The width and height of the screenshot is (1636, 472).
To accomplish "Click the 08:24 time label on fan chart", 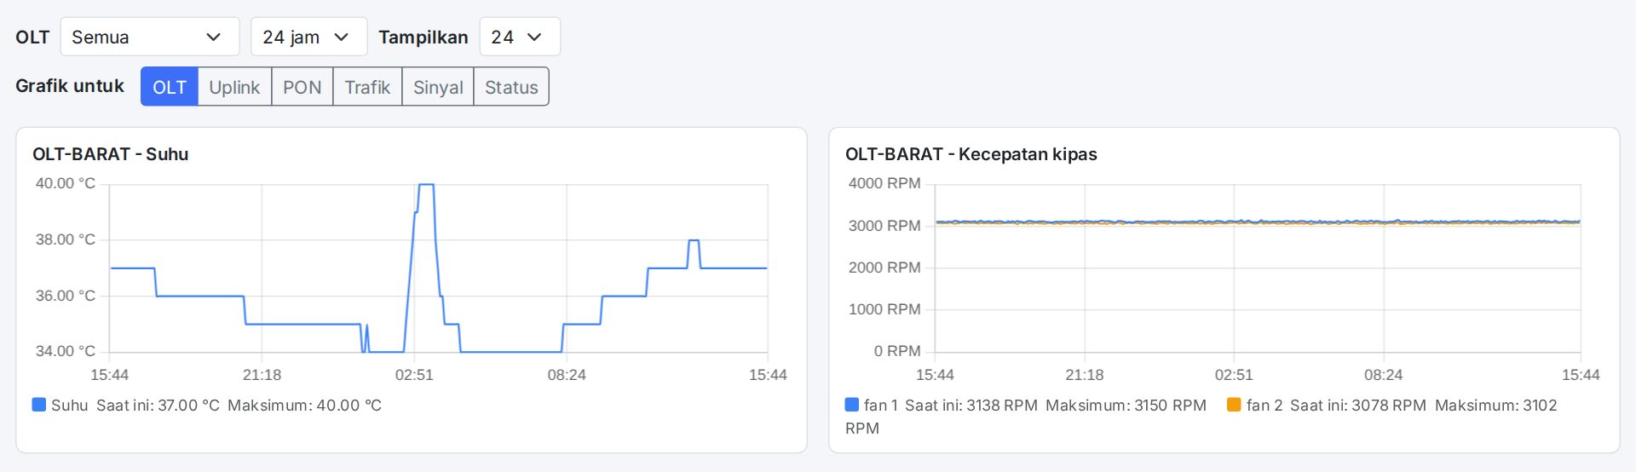I will click(x=1383, y=375).
